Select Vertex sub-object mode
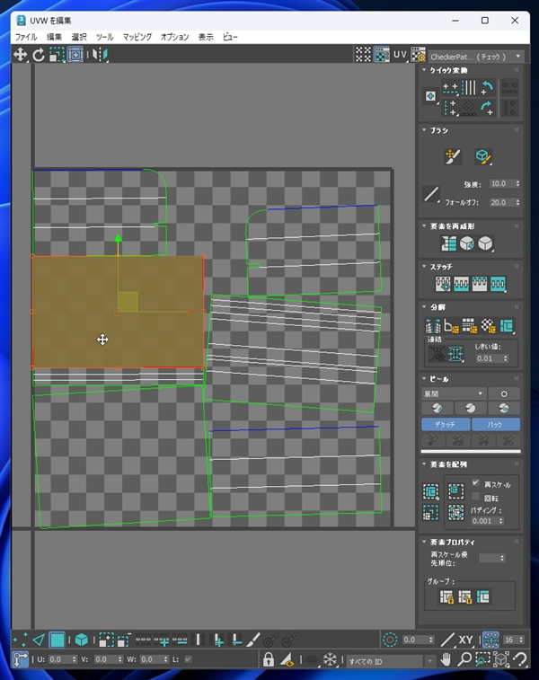The image size is (539, 680). coord(20,640)
